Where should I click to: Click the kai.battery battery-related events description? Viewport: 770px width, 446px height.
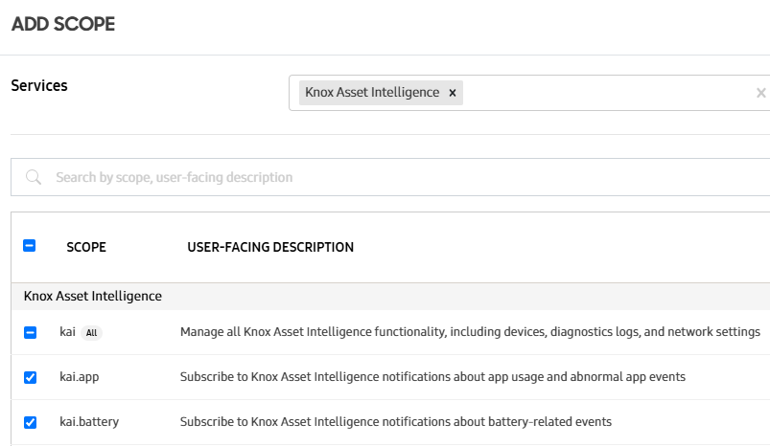pyautogui.click(x=395, y=422)
